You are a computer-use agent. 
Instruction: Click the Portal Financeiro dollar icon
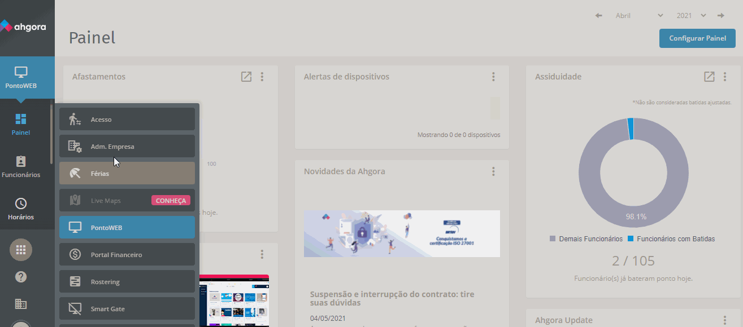click(x=75, y=255)
